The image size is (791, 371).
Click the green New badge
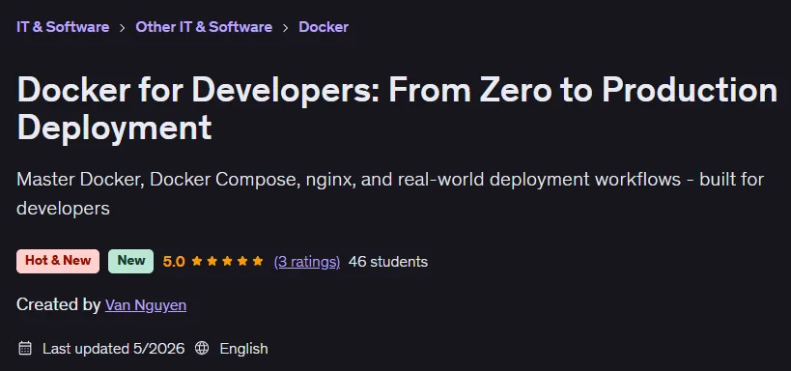tap(130, 261)
